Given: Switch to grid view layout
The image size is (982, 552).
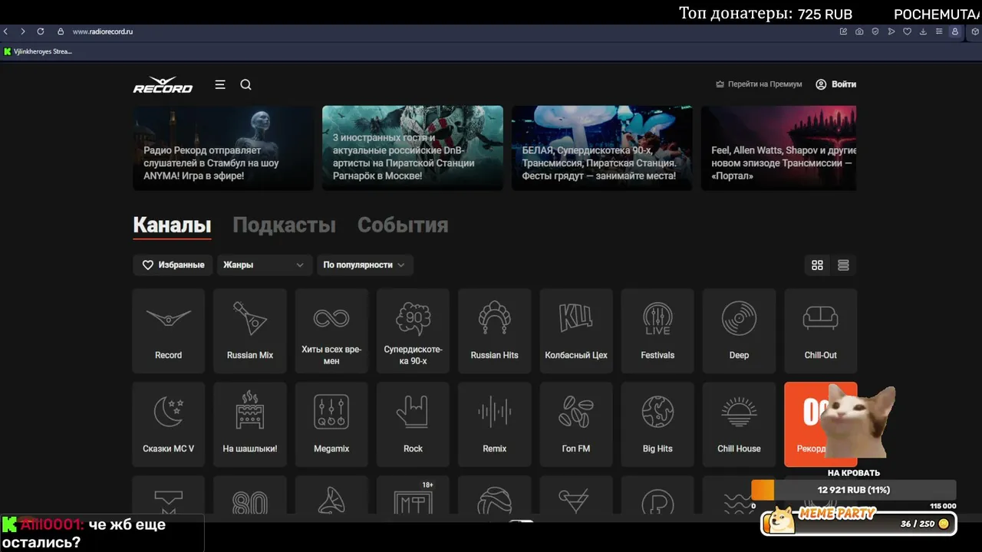Looking at the screenshot, I should tap(817, 265).
